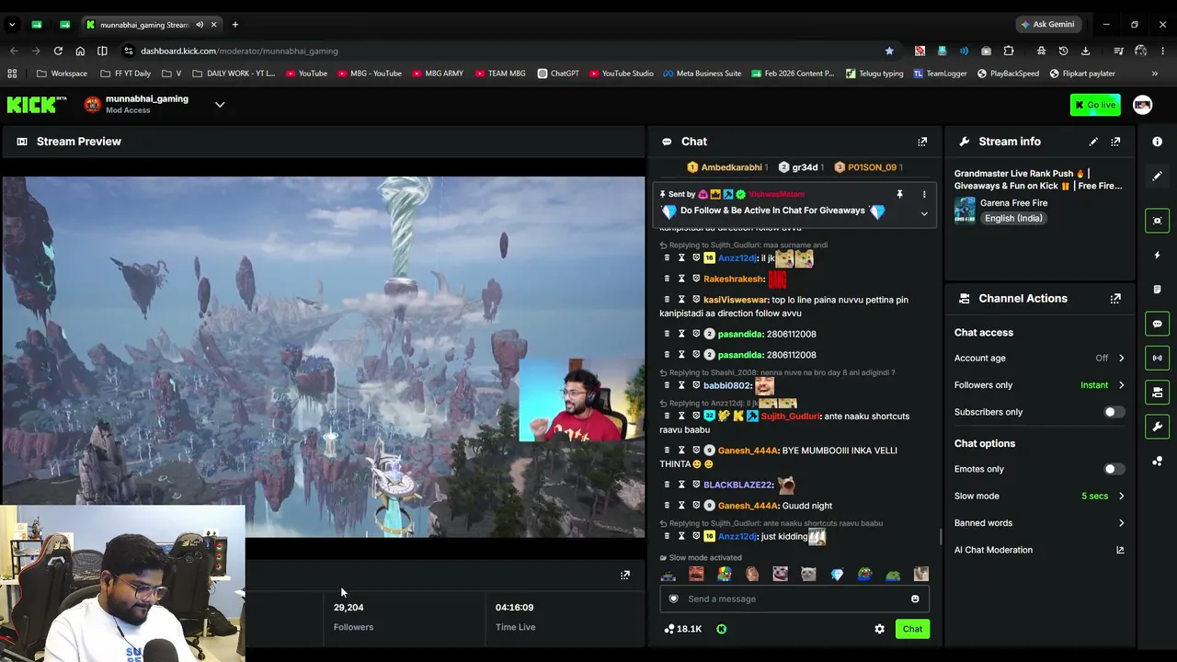Click the Go live button
The width and height of the screenshot is (1177, 662).
click(x=1095, y=105)
